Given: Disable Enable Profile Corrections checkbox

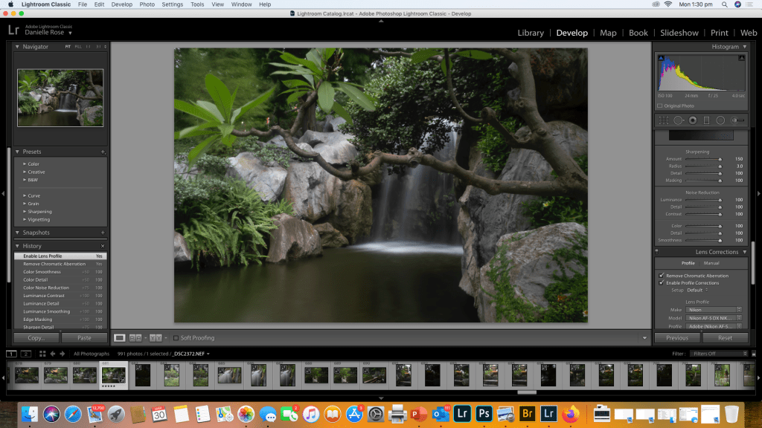Looking at the screenshot, I should tap(662, 283).
